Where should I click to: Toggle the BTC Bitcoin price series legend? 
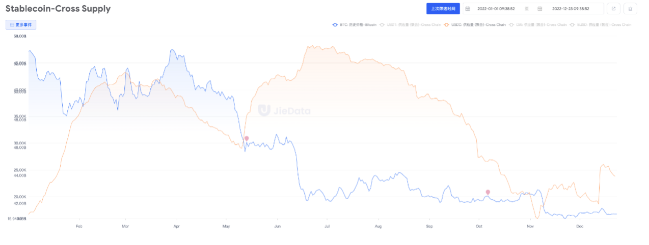354,24
